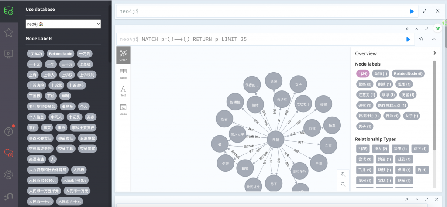The width and height of the screenshot is (447, 207).
Task: Open the Use database dropdown
Action: point(63,24)
